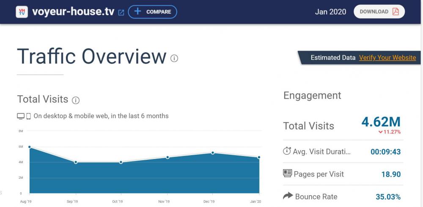
Task: Open external link icon beside domain name
Action: [x=121, y=13]
